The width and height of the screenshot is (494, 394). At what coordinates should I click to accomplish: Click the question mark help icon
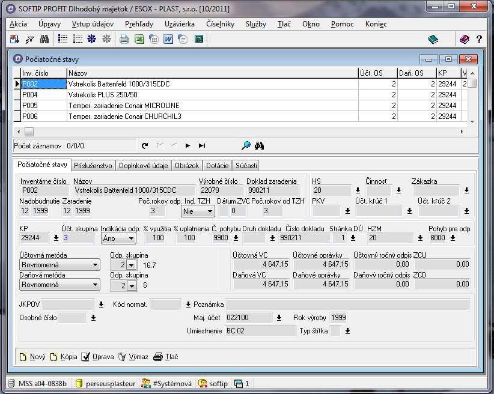[x=479, y=39]
